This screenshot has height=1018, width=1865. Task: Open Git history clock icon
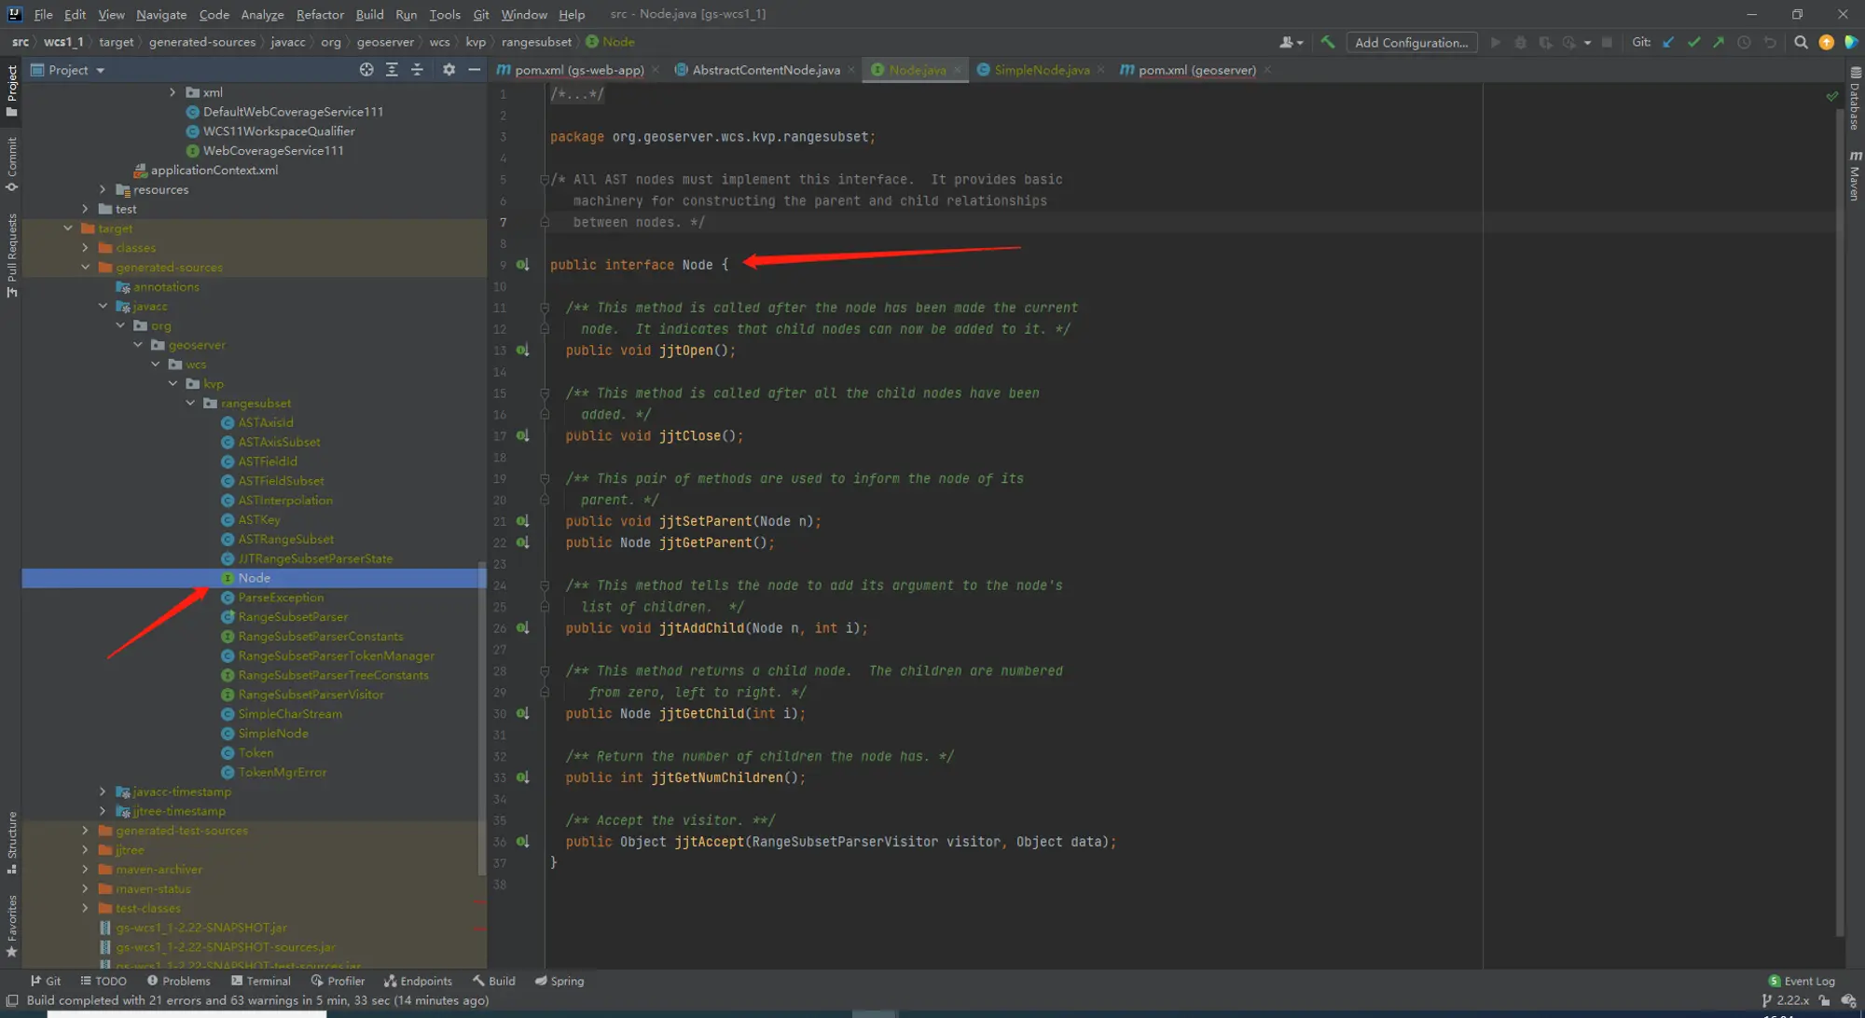click(x=1744, y=42)
